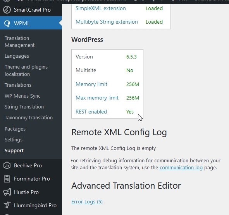Open Taxonomy translation page
Viewport: 229px width, 215px height.
29,118
